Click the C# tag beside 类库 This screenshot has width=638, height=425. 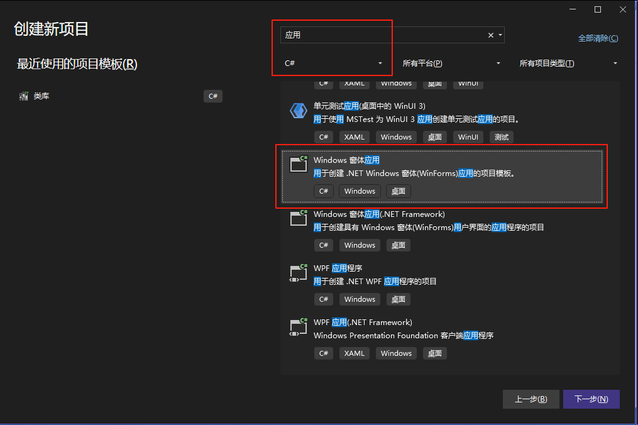coord(213,96)
